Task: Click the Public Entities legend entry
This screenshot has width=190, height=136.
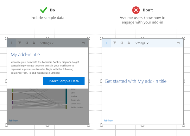Action: pos(76,107)
